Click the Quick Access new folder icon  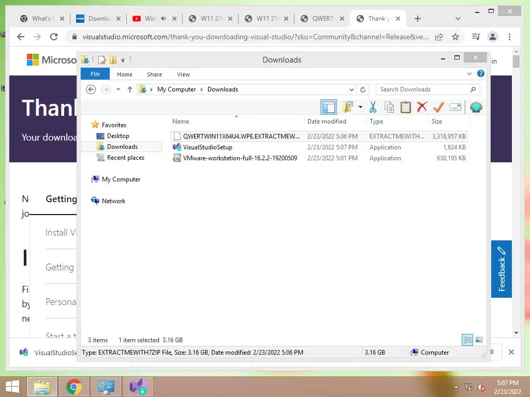tap(113, 60)
